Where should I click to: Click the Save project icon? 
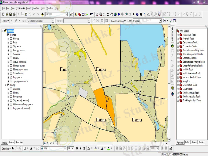click(x=11, y=14)
